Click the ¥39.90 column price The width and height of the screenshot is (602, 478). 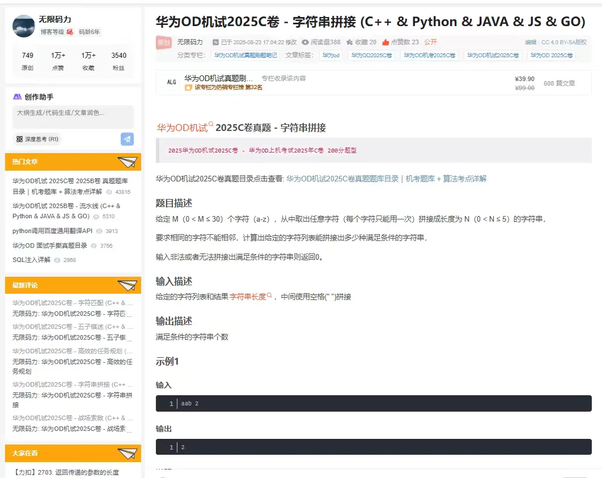pyautogui.click(x=524, y=79)
